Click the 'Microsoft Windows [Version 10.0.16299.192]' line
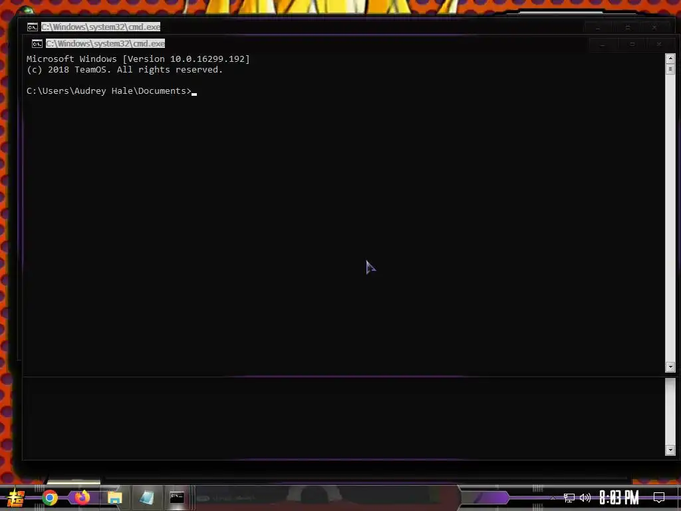This screenshot has height=511, width=681. tap(138, 59)
